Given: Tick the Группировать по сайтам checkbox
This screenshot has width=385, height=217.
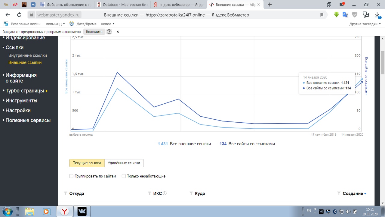Looking at the screenshot, I should 71,176.
